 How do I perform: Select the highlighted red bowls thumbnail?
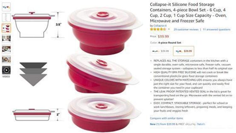point(6,28)
